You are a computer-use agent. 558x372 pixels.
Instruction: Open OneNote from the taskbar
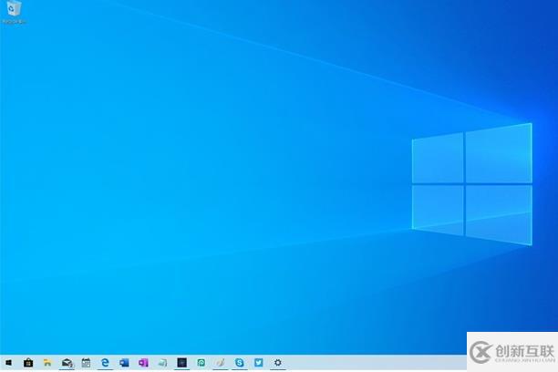pos(143,363)
